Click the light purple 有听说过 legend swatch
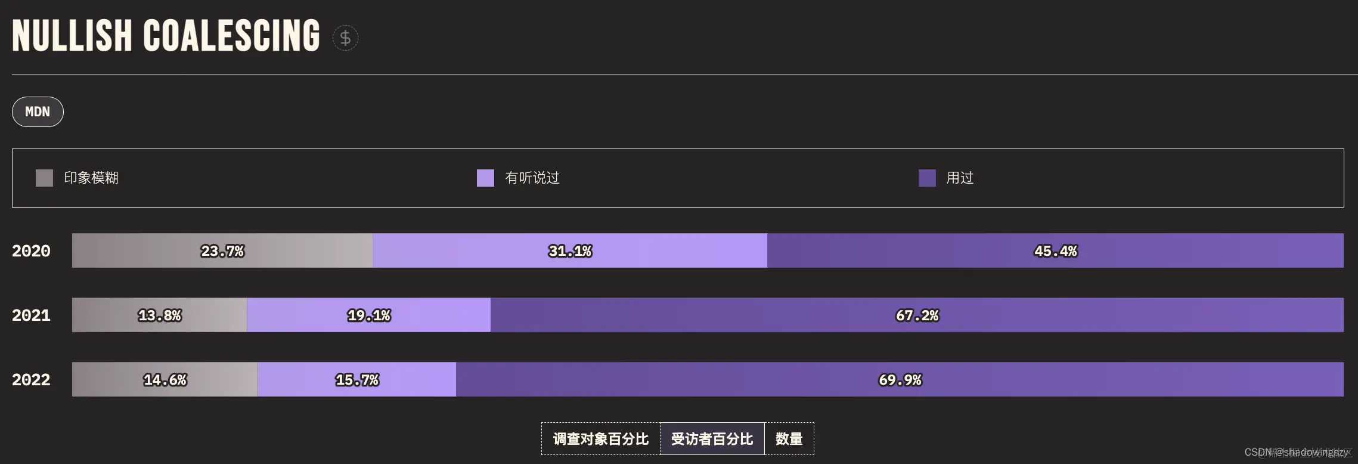Image resolution: width=1358 pixels, height=464 pixels. coord(484,177)
